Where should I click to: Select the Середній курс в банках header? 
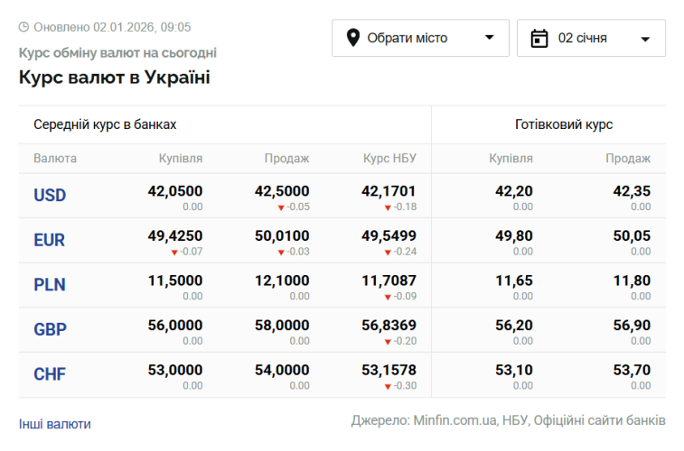(x=105, y=124)
